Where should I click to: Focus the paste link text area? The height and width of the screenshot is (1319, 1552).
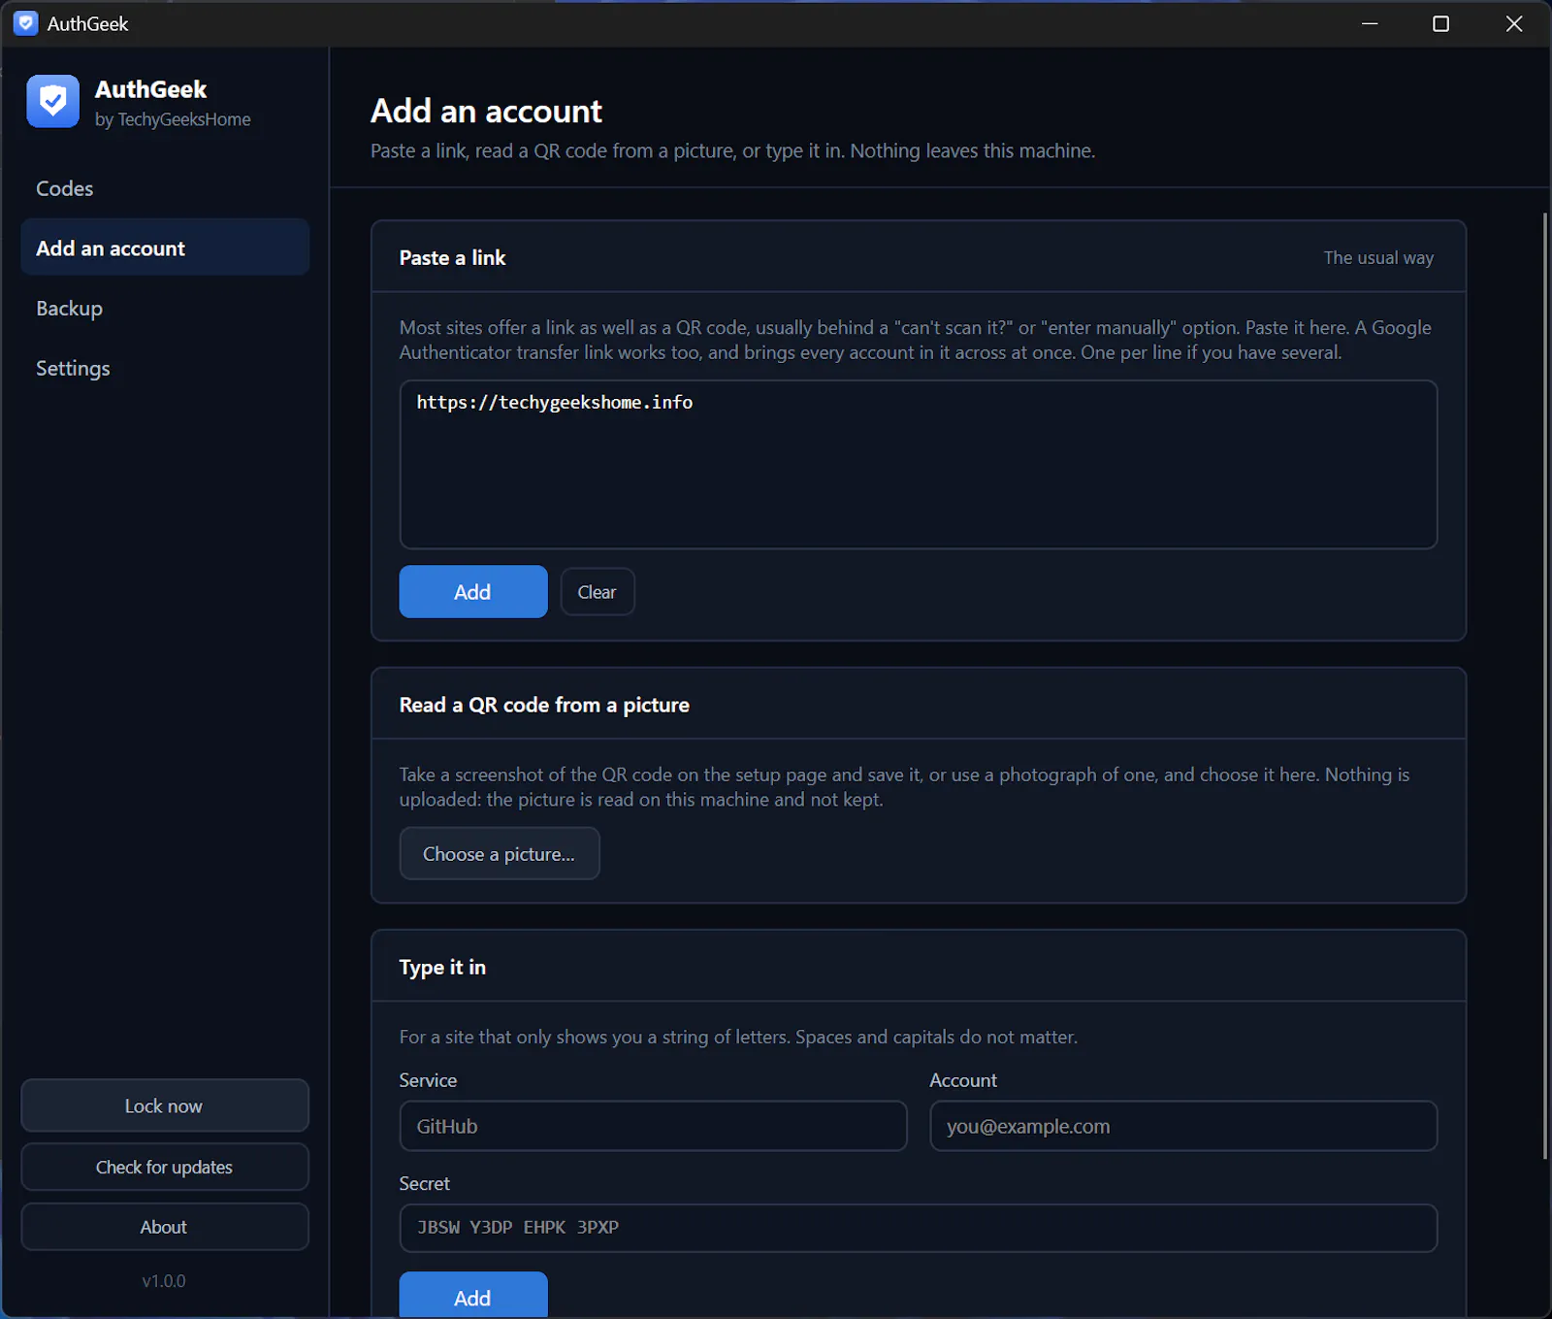[x=919, y=465]
